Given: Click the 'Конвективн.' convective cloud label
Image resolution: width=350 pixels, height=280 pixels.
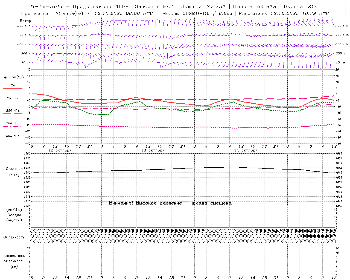Looking at the screenshot, I should point(14,256).
